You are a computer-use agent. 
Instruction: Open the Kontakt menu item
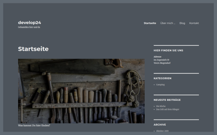tap(194, 23)
